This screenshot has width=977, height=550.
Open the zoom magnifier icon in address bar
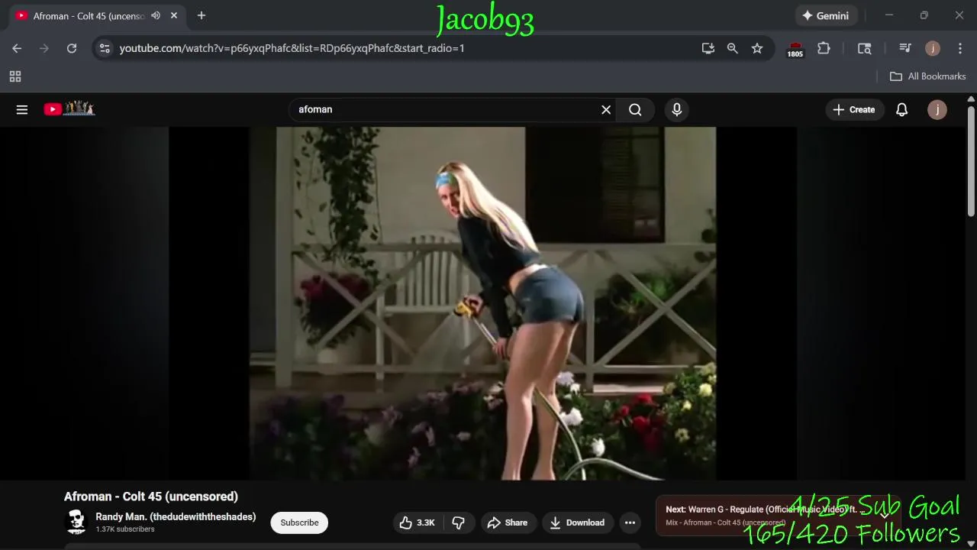[x=733, y=48]
